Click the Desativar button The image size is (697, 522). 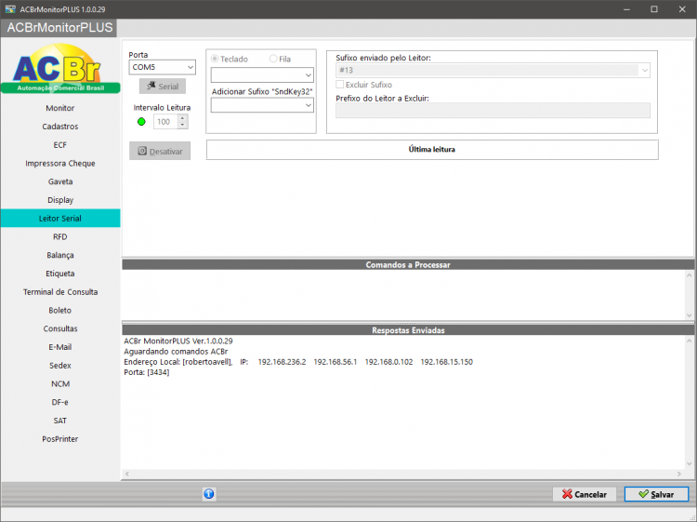tap(160, 151)
